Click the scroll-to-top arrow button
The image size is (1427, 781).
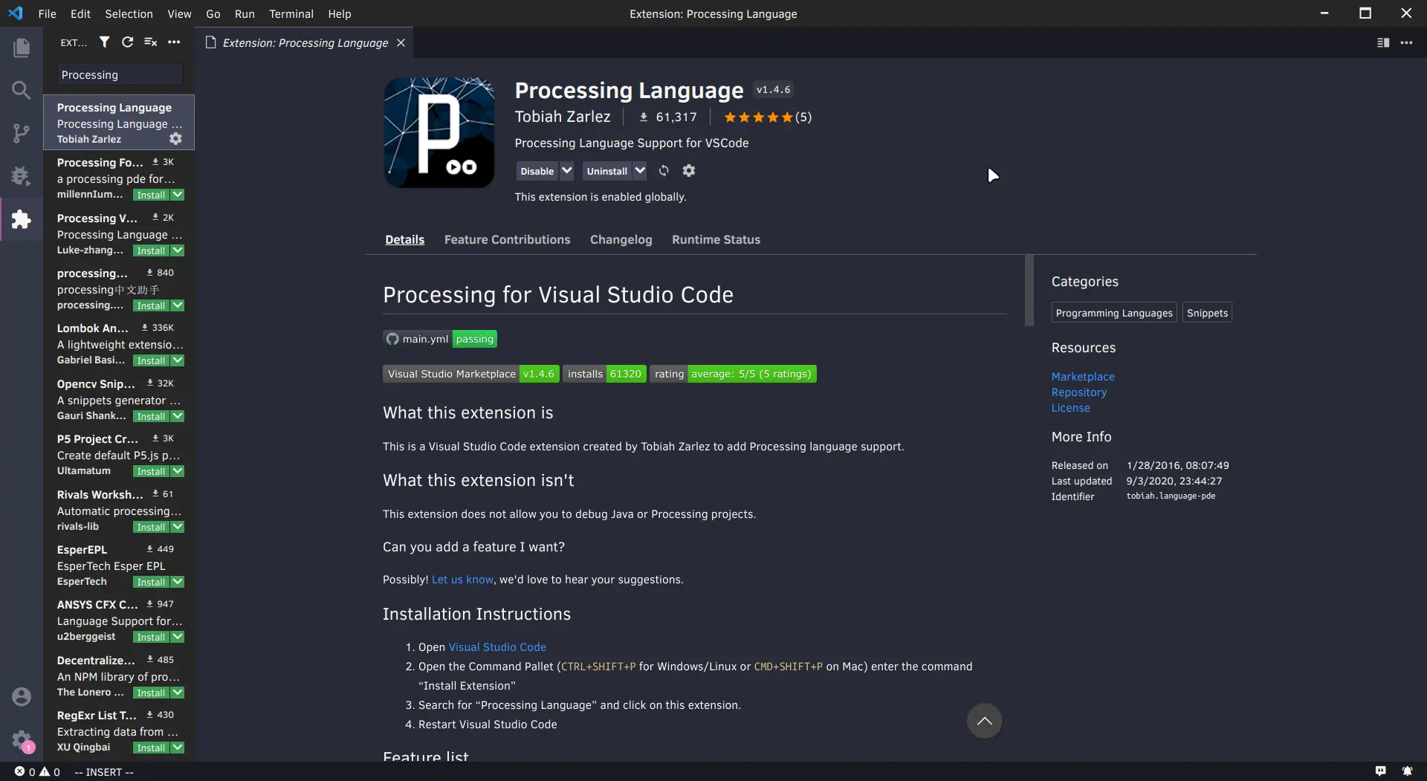coord(984,721)
